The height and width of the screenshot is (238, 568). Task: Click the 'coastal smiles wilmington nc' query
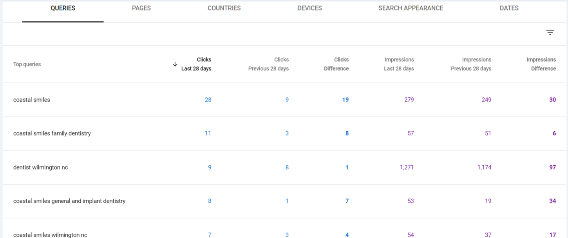(x=50, y=234)
